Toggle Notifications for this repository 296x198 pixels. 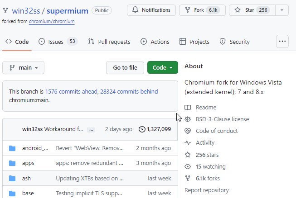(151, 10)
